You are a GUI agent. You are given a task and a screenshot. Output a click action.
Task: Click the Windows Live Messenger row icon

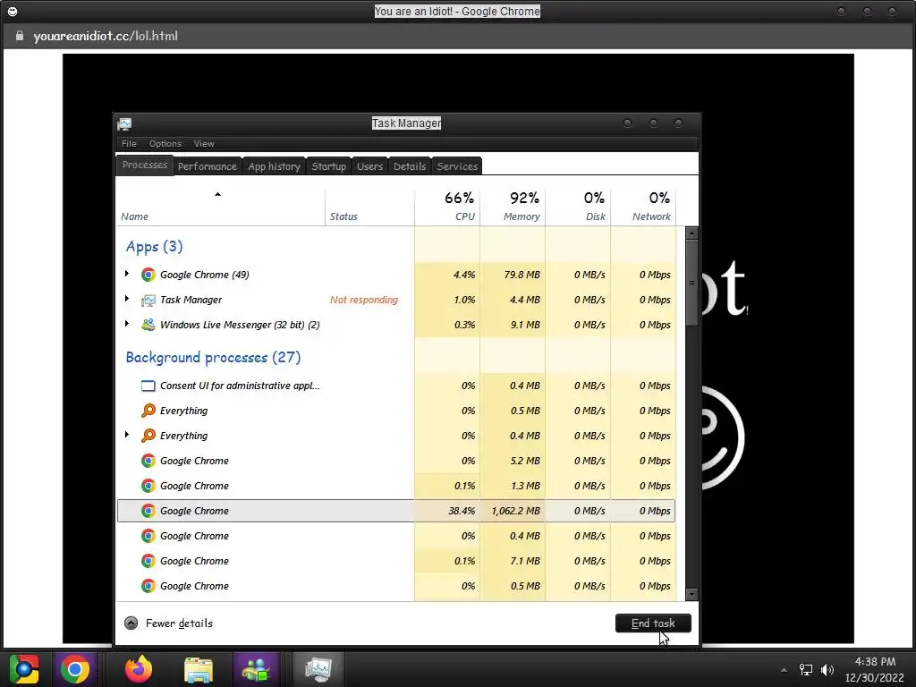pos(148,325)
